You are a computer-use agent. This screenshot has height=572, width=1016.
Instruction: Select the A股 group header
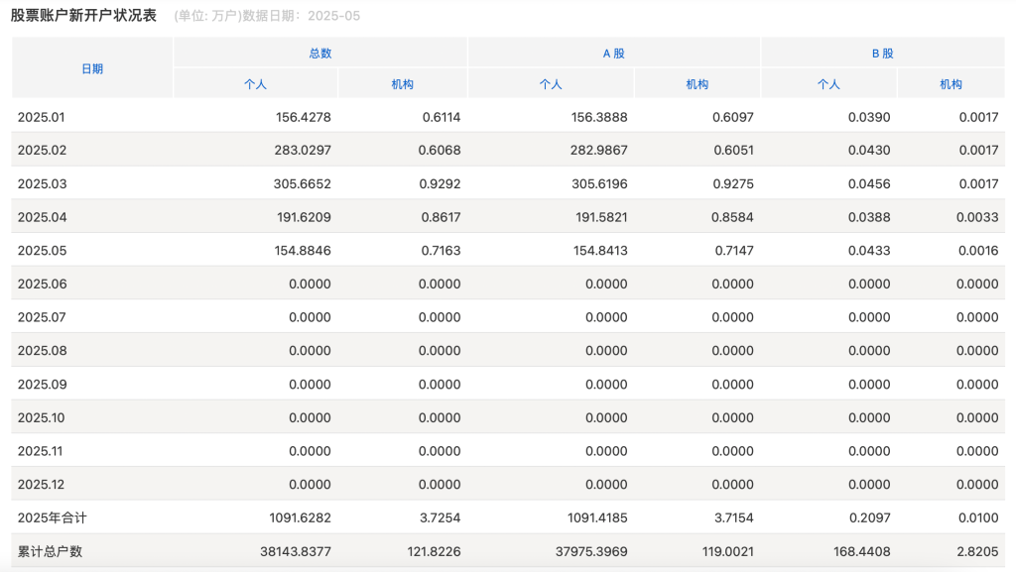coord(614,54)
